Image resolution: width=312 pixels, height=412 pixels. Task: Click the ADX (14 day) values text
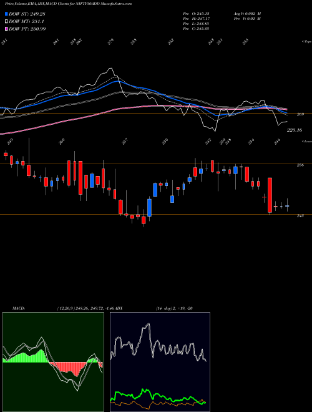(x=175, y=308)
